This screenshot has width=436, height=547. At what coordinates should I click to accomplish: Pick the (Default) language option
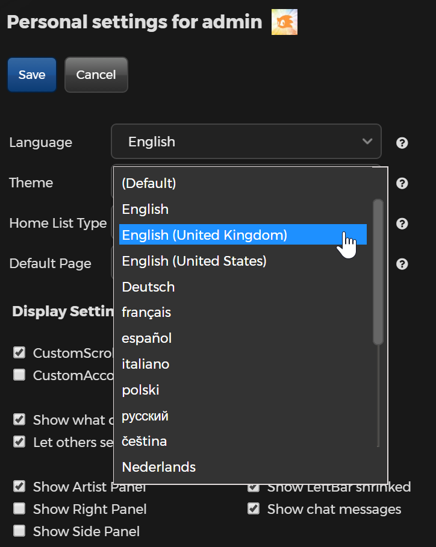[149, 183]
